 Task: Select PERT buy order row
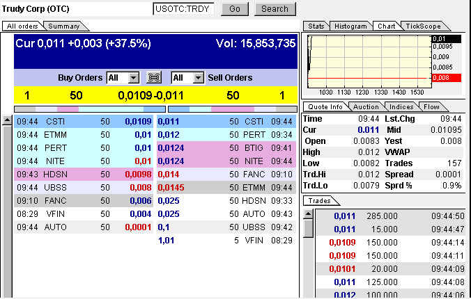(x=84, y=148)
